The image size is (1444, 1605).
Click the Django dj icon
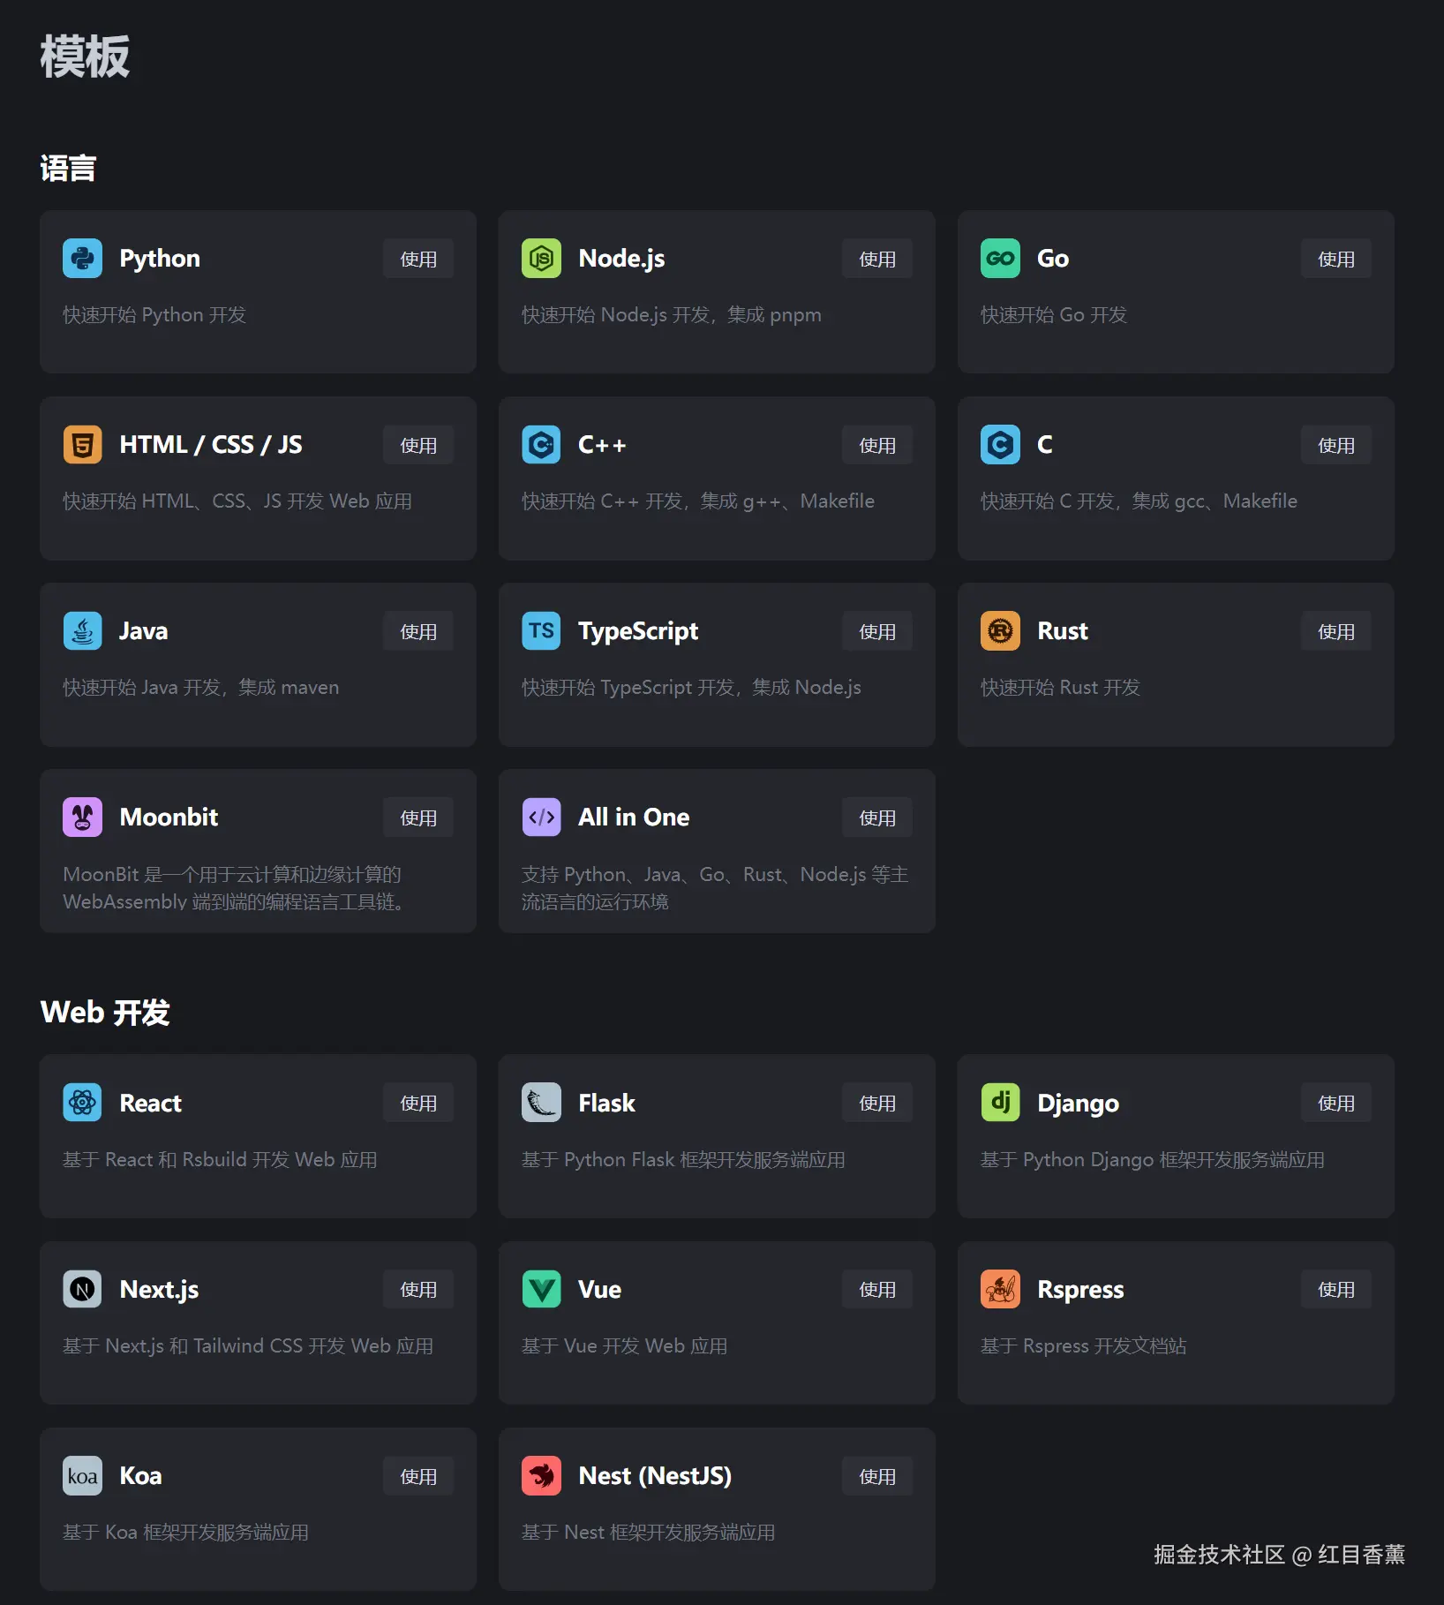(x=1000, y=1103)
